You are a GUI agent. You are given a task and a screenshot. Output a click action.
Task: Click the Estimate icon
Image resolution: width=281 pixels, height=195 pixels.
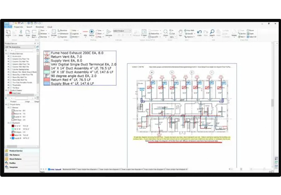tap(109, 32)
